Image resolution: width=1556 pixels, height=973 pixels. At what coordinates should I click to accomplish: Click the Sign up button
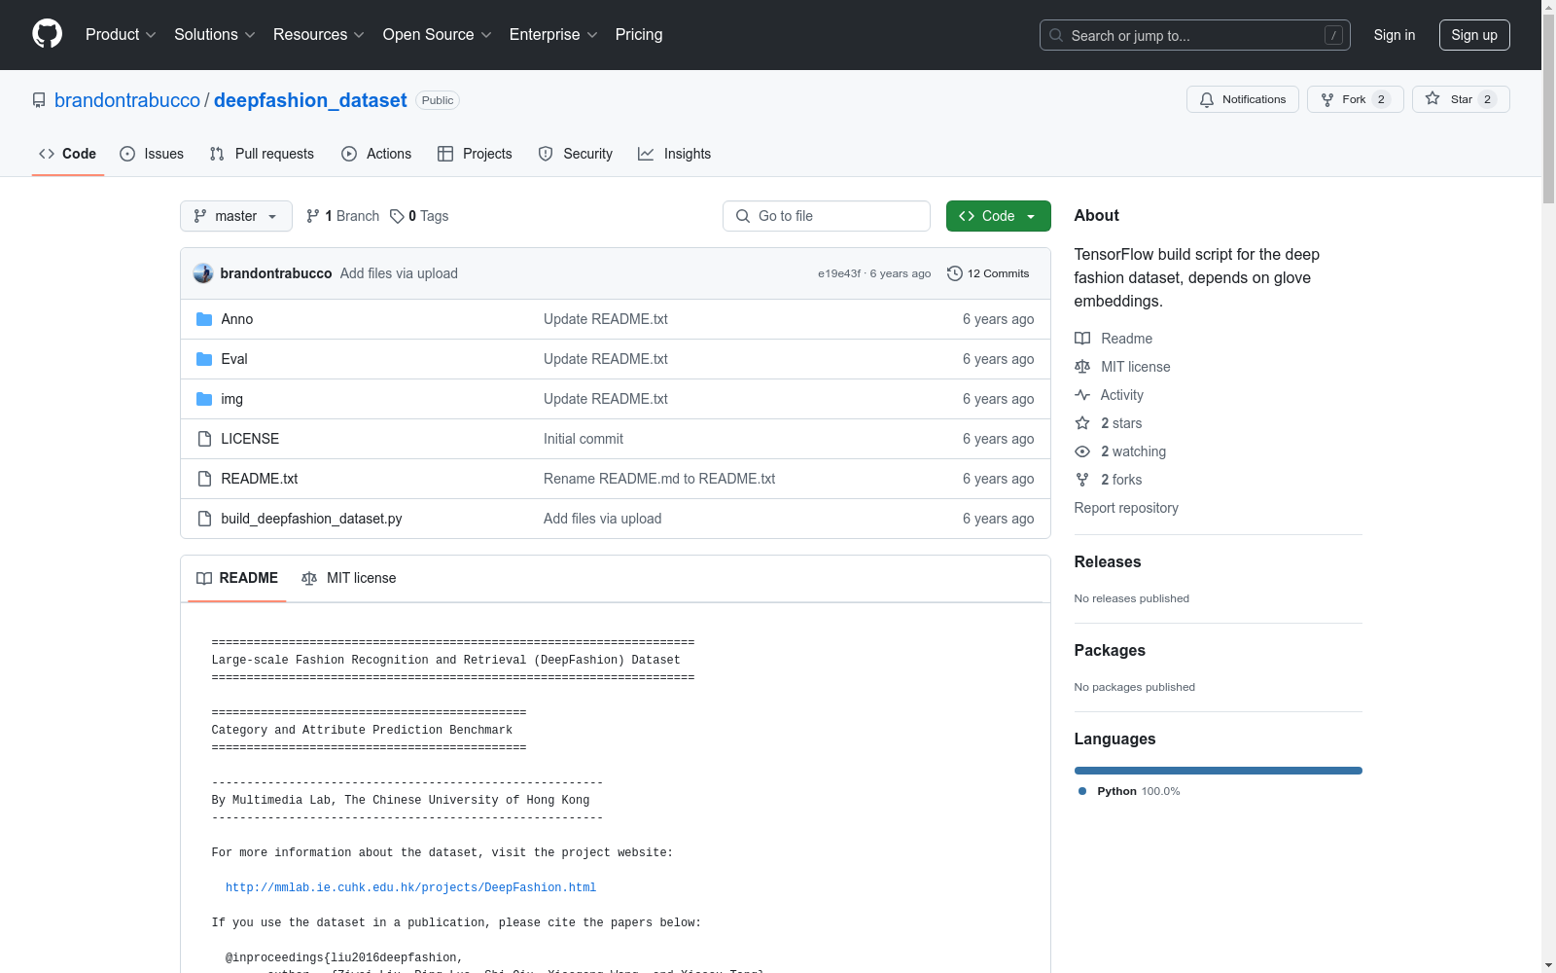pos(1474,35)
